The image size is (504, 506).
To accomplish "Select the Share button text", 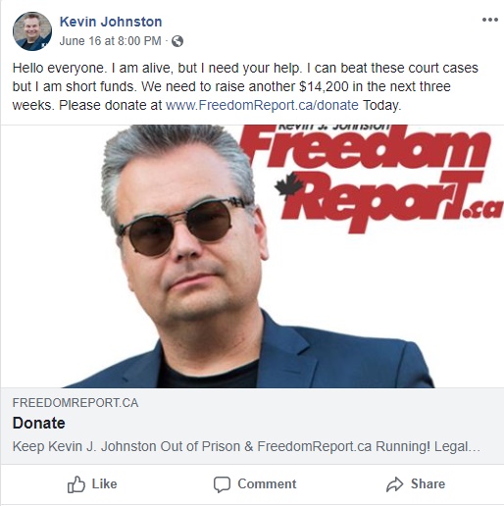I will 428,484.
